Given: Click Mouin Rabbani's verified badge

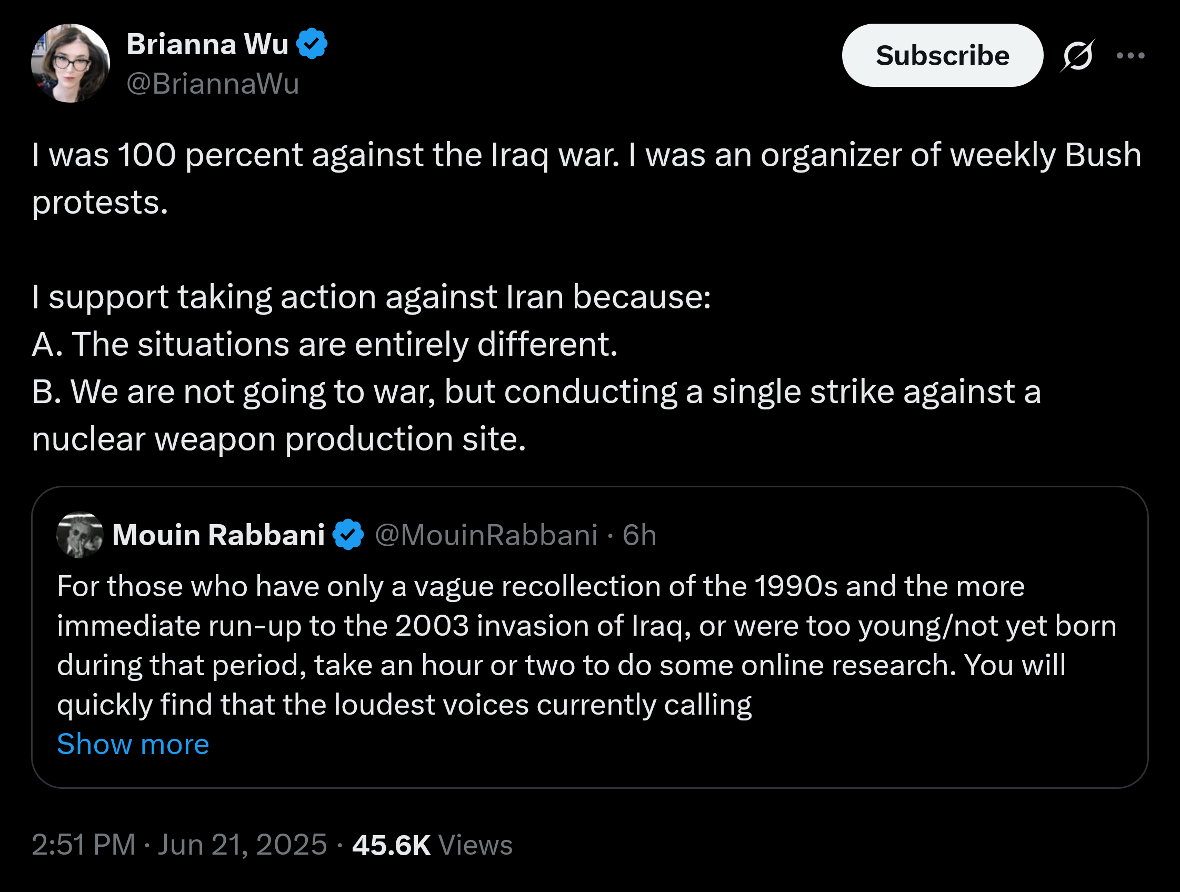Looking at the screenshot, I should [x=348, y=535].
